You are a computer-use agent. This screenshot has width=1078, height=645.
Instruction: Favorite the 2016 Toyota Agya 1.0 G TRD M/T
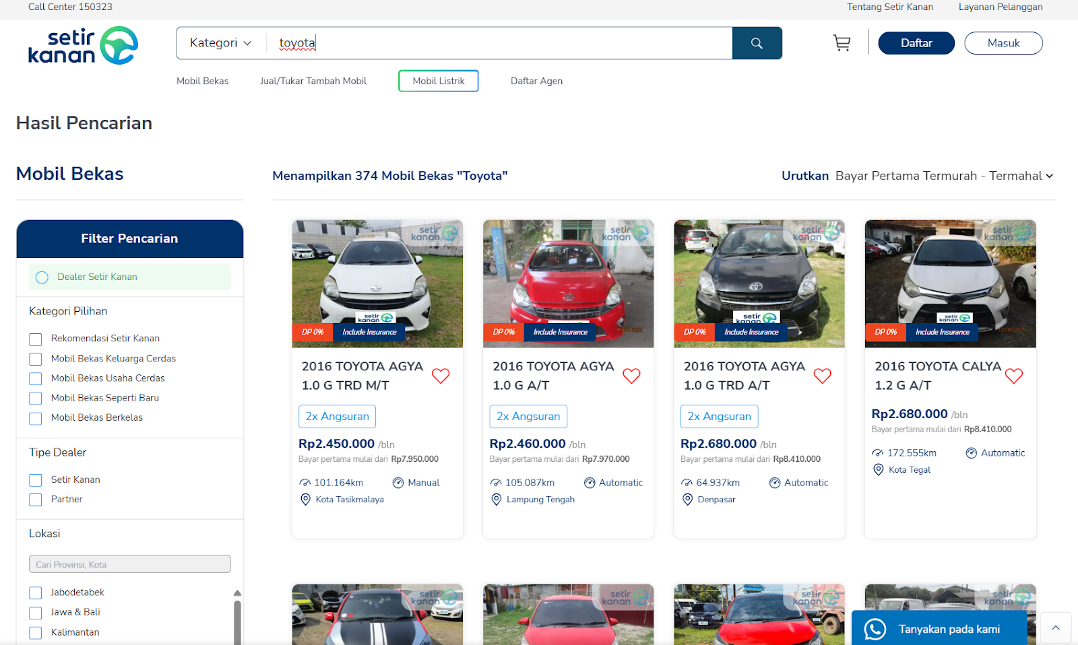tap(441, 376)
